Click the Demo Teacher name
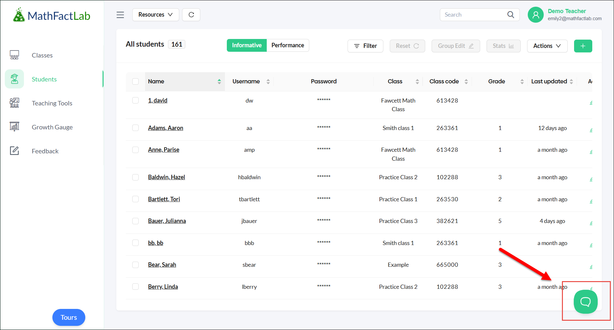The image size is (614, 330). click(x=567, y=11)
